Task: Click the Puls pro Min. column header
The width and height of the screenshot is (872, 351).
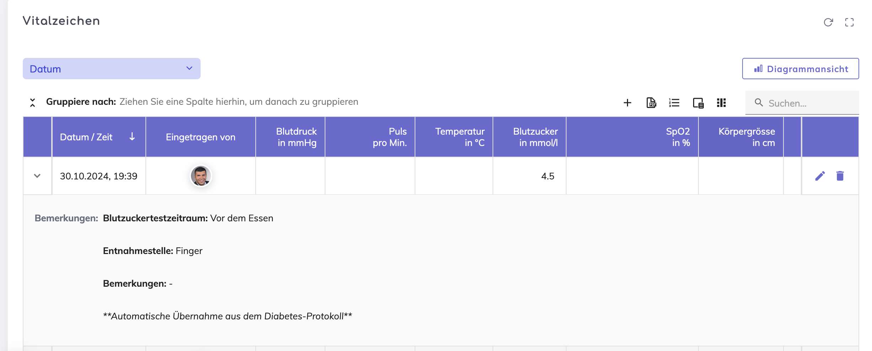Action: tap(389, 137)
